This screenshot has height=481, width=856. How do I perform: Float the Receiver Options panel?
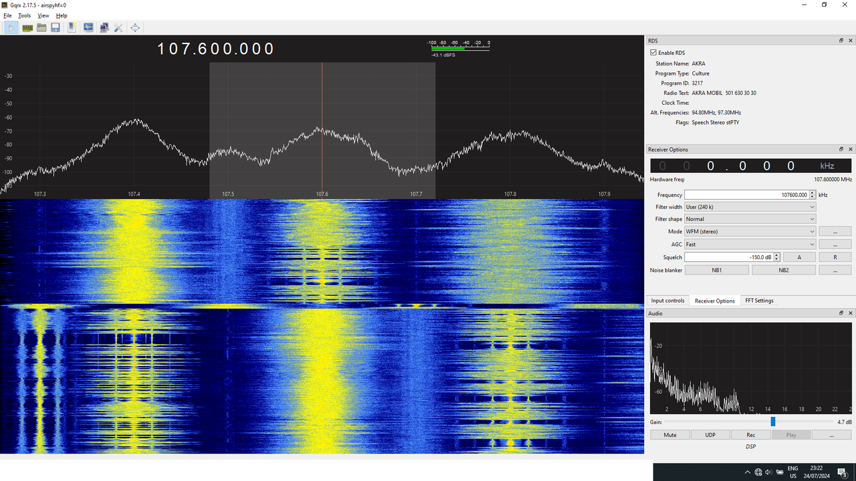[x=841, y=149]
